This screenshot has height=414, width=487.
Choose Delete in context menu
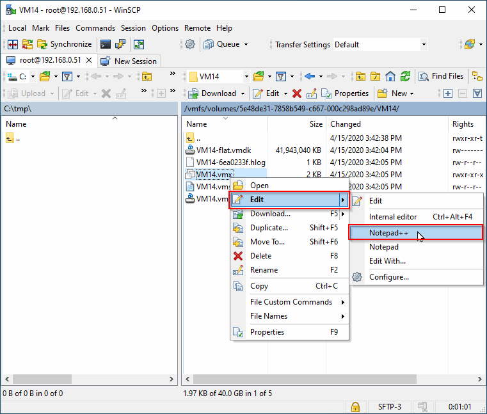pyautogui.click(x=289, y=256)
